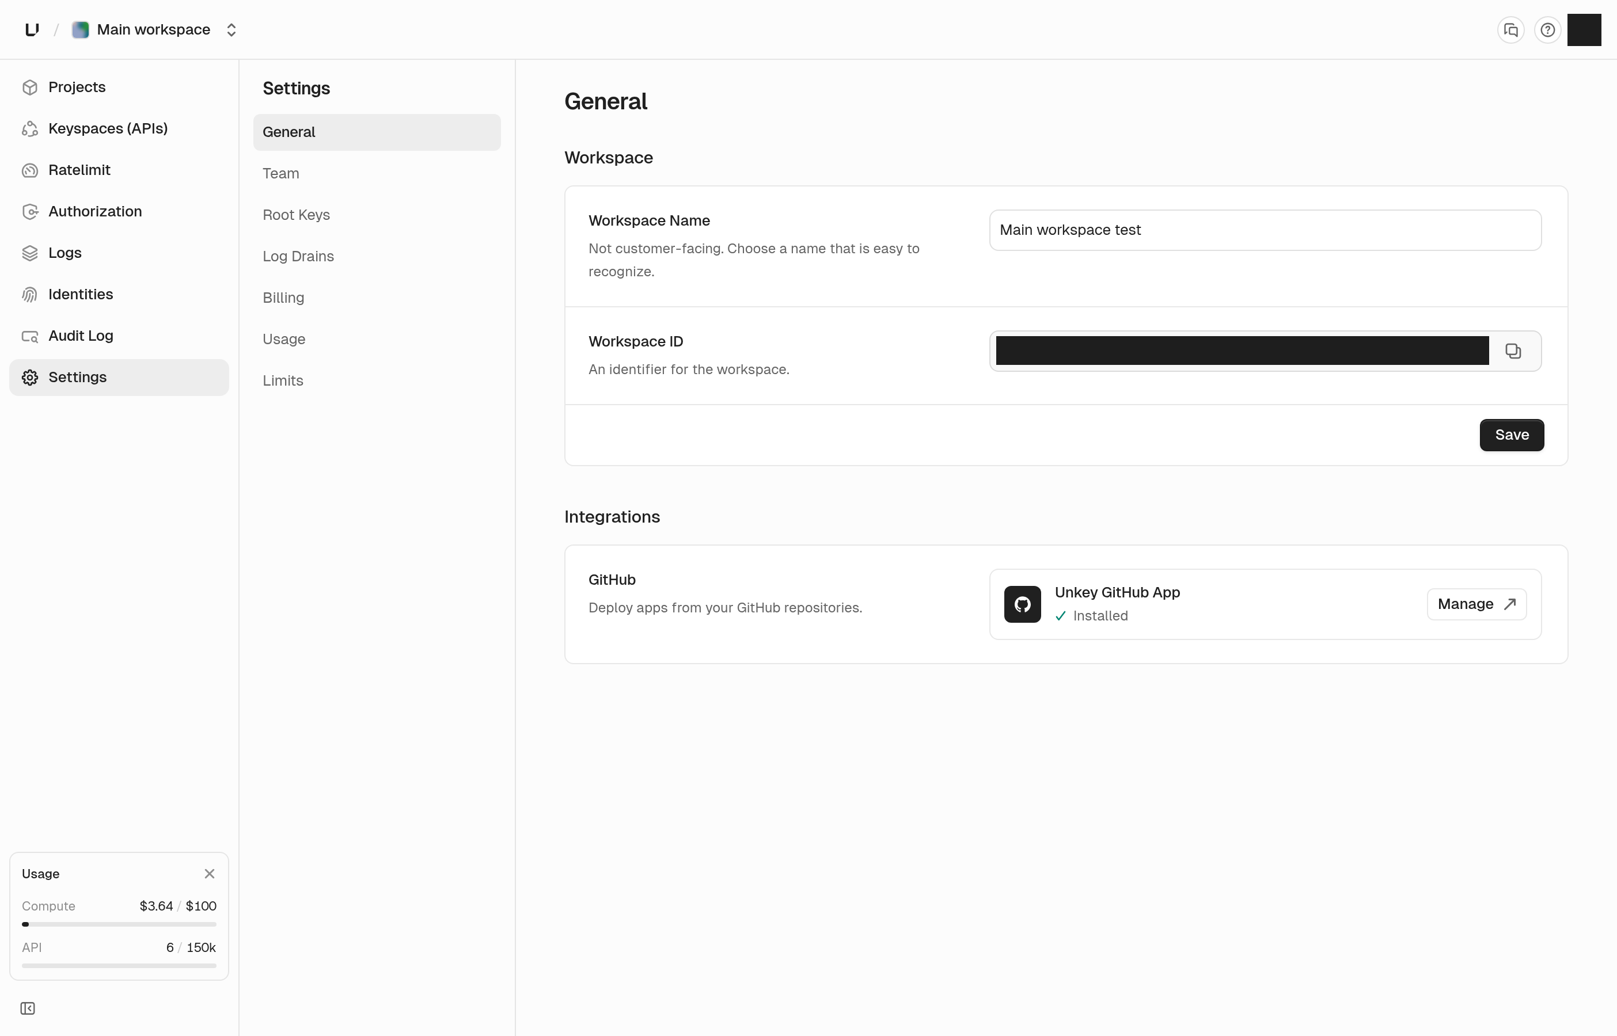Image resolution: width=1617 pixels, height=1036 pixels.
Task: Click the API usage progress bar
Action: tap(119, 965)
